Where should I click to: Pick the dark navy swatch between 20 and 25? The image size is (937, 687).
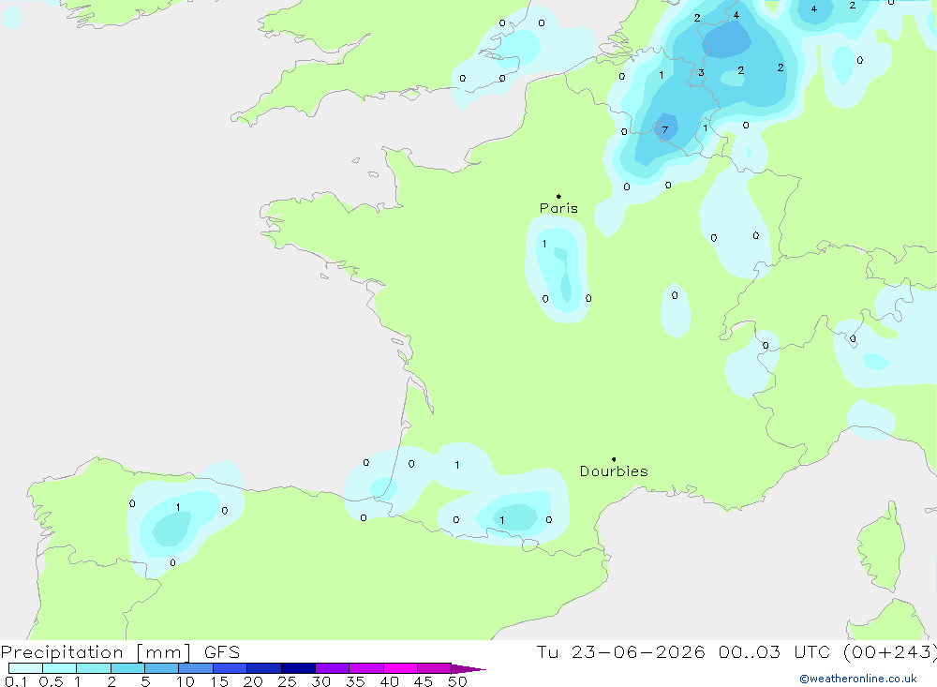click(x=263, y=668)
